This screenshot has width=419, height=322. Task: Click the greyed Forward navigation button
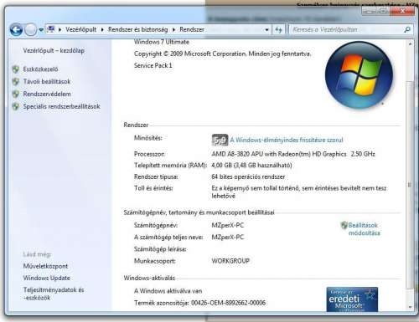pos(30,29)
